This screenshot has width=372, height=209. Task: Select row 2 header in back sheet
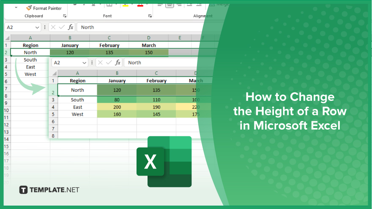(x=6, y=52)
